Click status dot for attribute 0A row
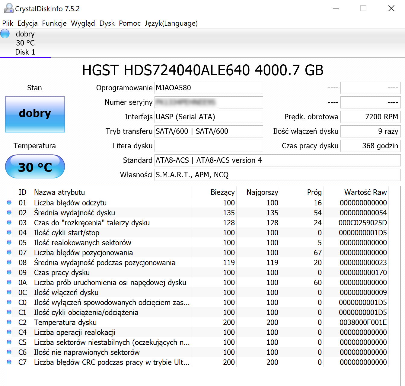The image size is (405, 386). [9, 282]
